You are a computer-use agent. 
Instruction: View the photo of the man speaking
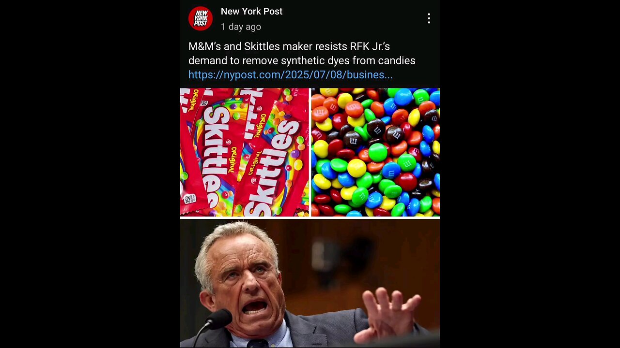310,284
